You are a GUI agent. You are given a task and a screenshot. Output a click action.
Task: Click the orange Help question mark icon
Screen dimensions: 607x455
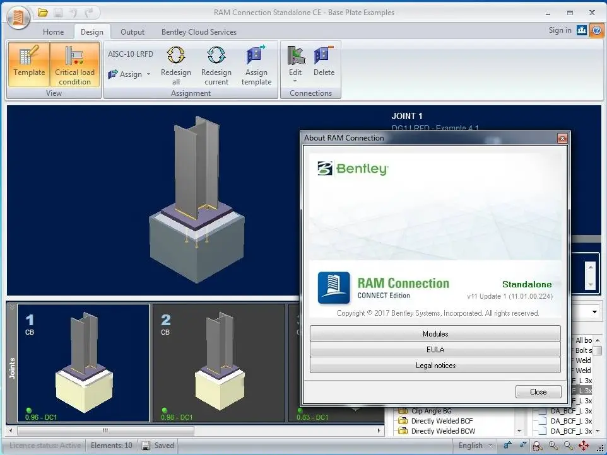point(596,30)
